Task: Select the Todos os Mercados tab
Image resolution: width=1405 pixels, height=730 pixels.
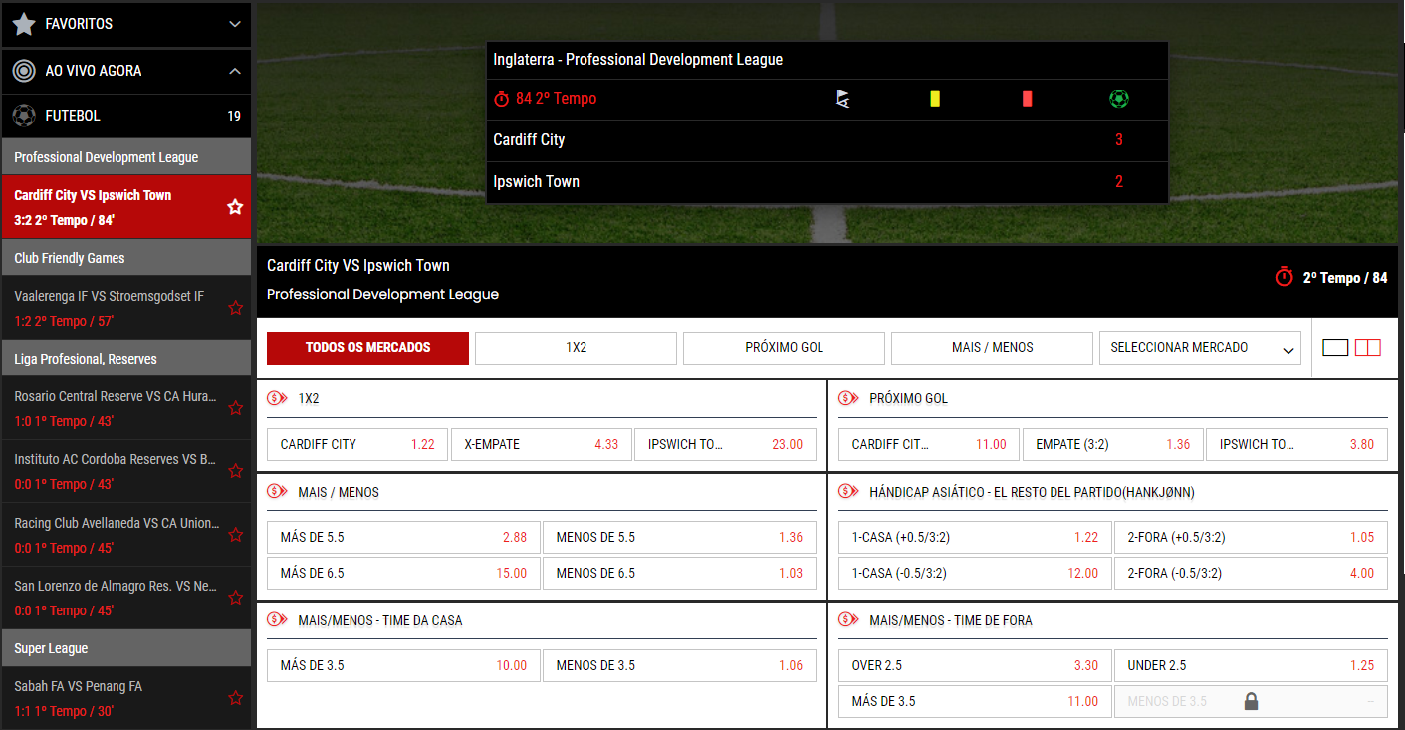Action: 367,348
